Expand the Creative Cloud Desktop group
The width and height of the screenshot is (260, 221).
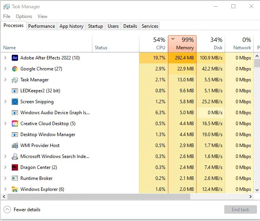[x=5, y=124]
